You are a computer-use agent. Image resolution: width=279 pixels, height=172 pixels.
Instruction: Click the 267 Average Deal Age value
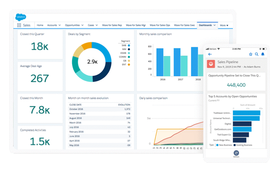pos(40,78)
